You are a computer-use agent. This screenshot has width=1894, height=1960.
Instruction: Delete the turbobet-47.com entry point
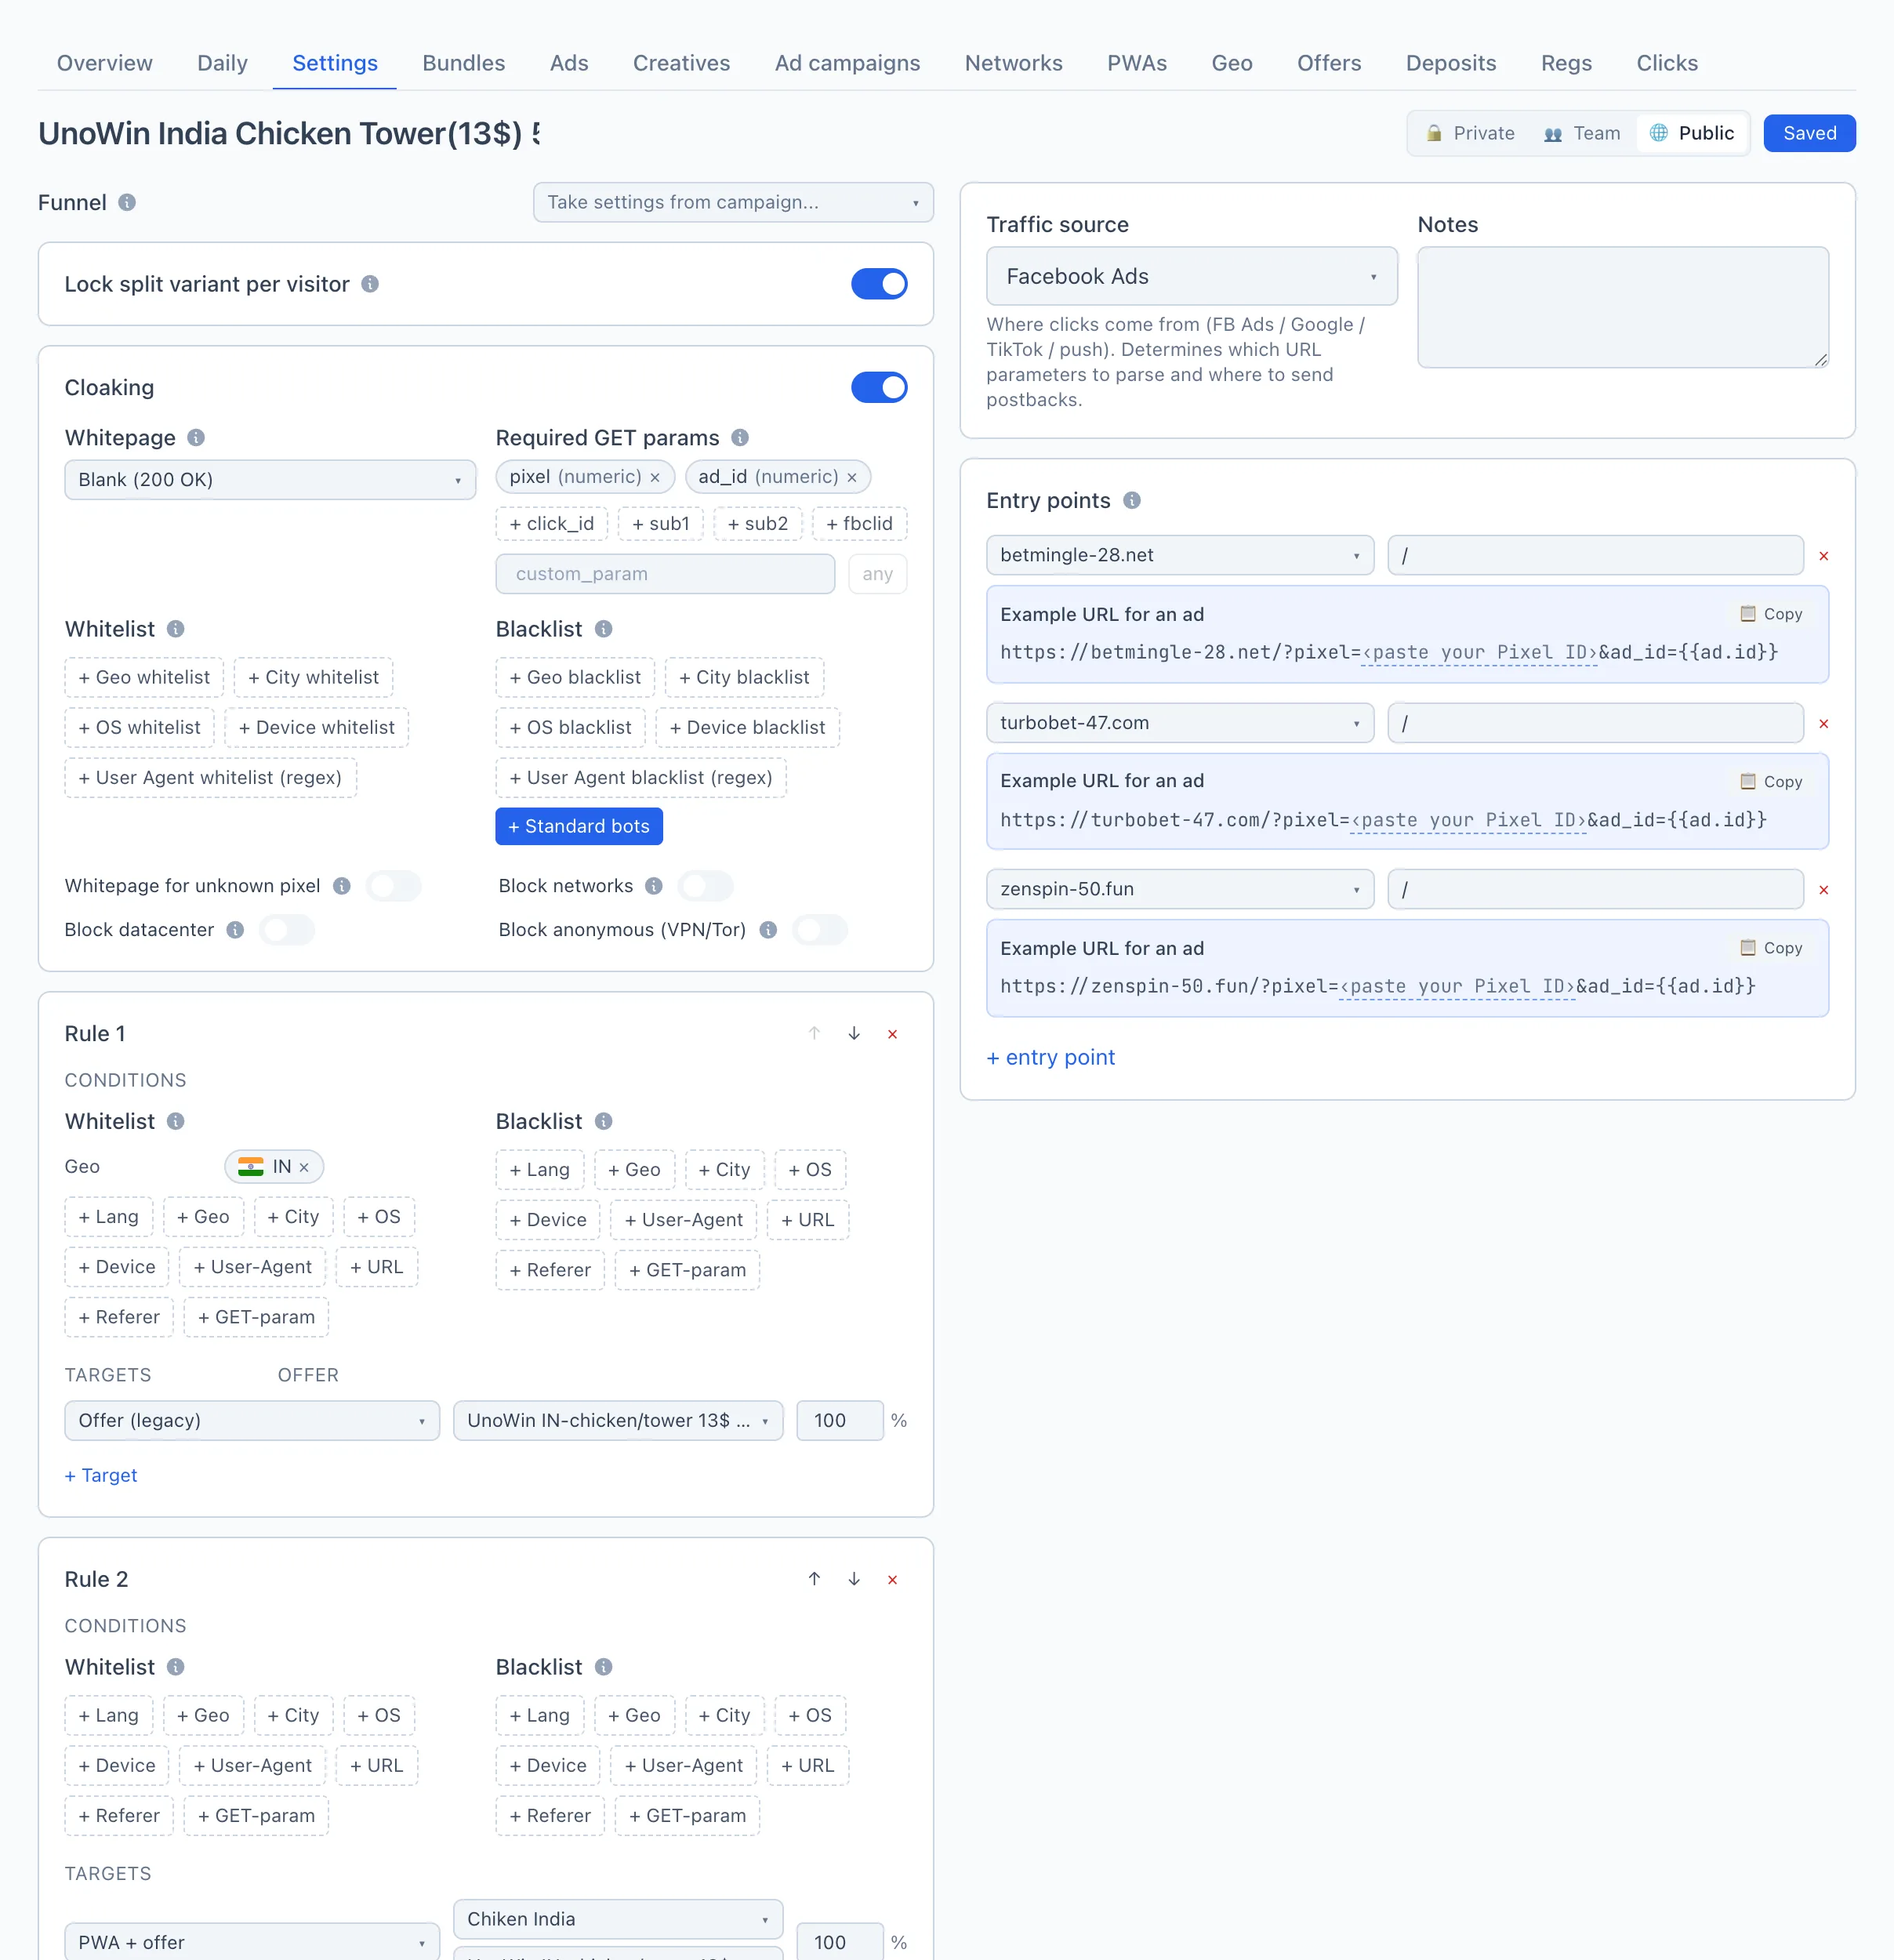[x=1824, y=724]
